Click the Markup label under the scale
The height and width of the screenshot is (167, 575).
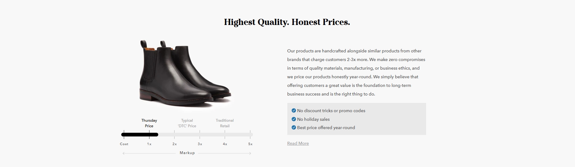tap(187, 153)
